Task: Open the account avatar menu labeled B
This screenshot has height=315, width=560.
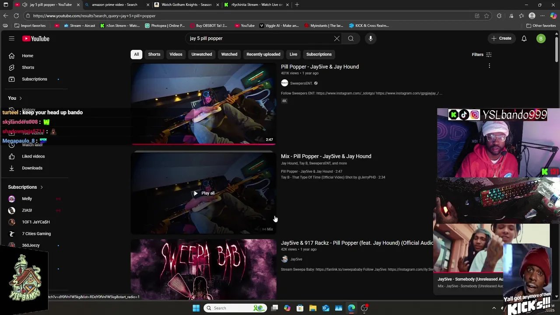Action: [541, 38]
